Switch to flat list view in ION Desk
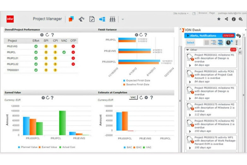The height and width of the screenshot is (165, 247). coord(207,42)
